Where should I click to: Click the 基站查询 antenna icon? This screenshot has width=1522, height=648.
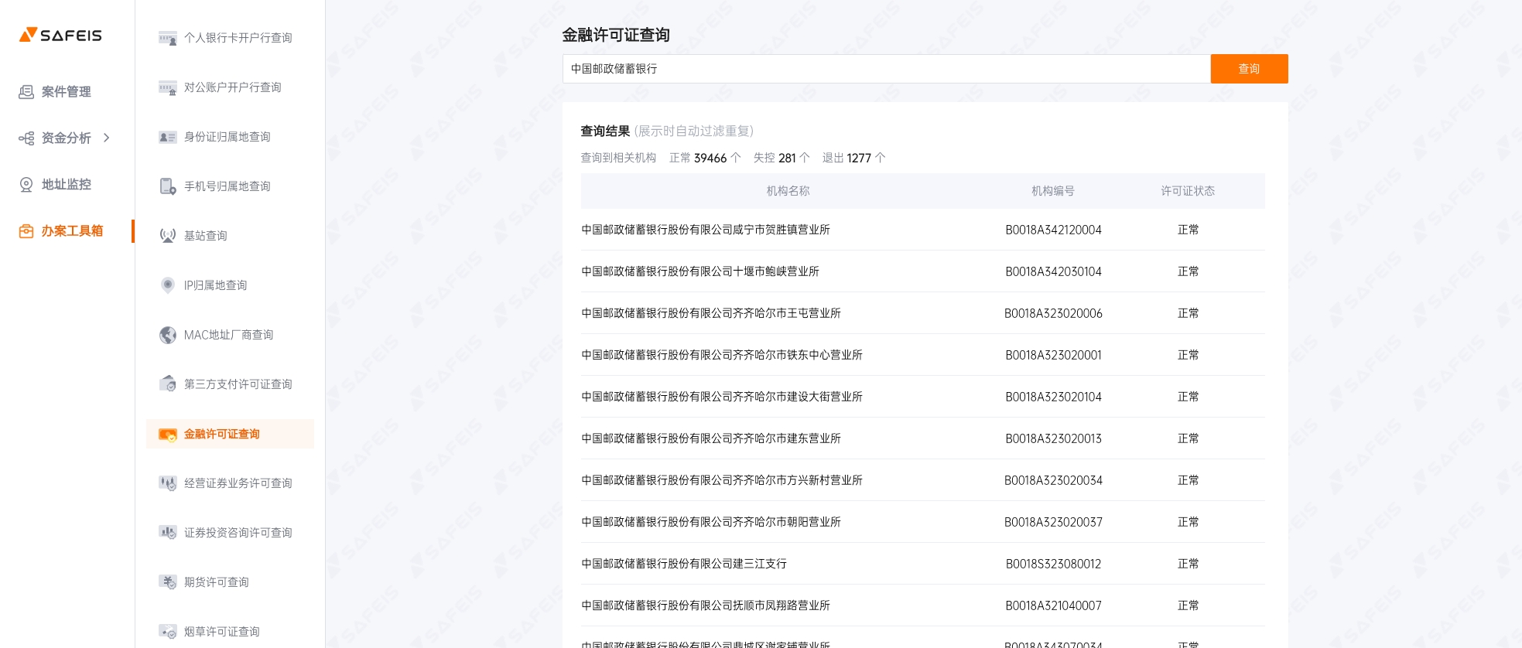(x=168, y=236)
